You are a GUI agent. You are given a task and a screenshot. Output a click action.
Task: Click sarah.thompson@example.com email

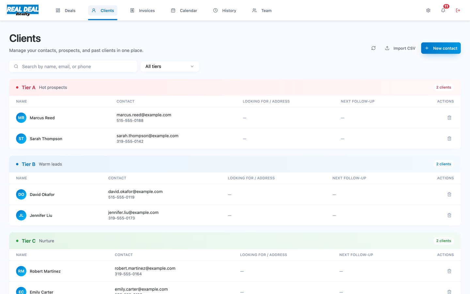tap(148, 136)
